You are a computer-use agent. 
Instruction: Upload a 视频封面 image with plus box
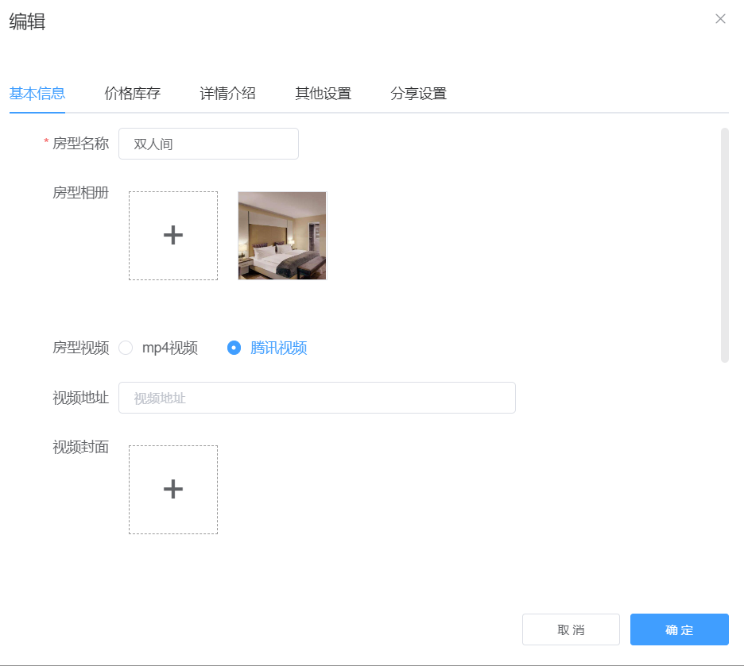[x=173, y=489]
